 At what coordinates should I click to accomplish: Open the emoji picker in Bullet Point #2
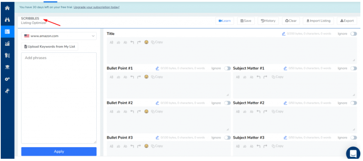click(146, 112)
